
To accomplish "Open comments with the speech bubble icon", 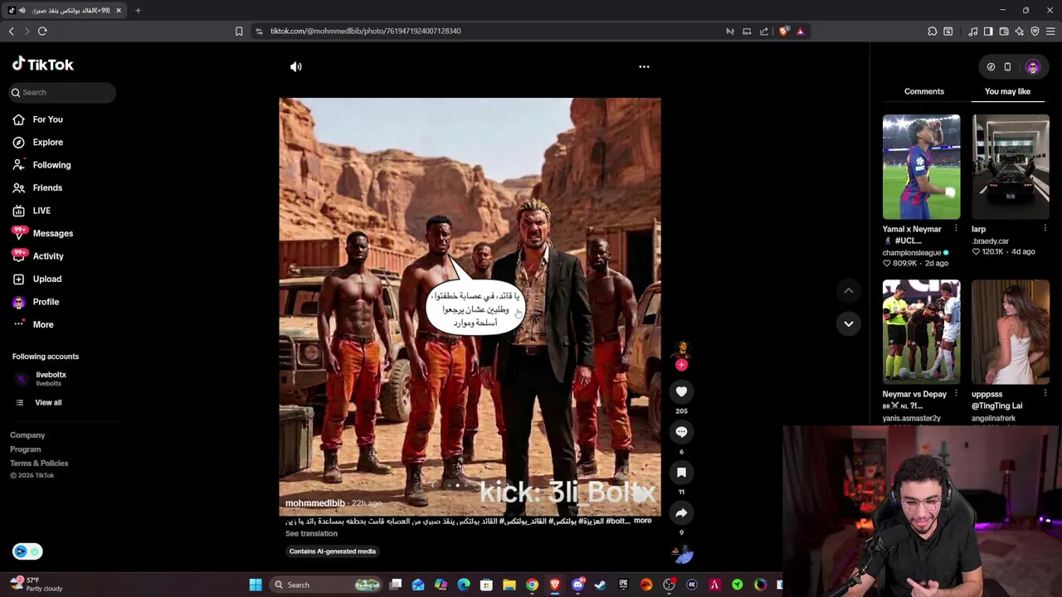I will click(681, 432).
